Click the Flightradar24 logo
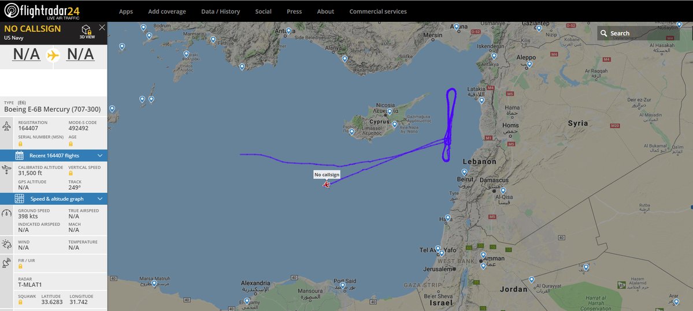Screen dimensions: 693x311 42,10
